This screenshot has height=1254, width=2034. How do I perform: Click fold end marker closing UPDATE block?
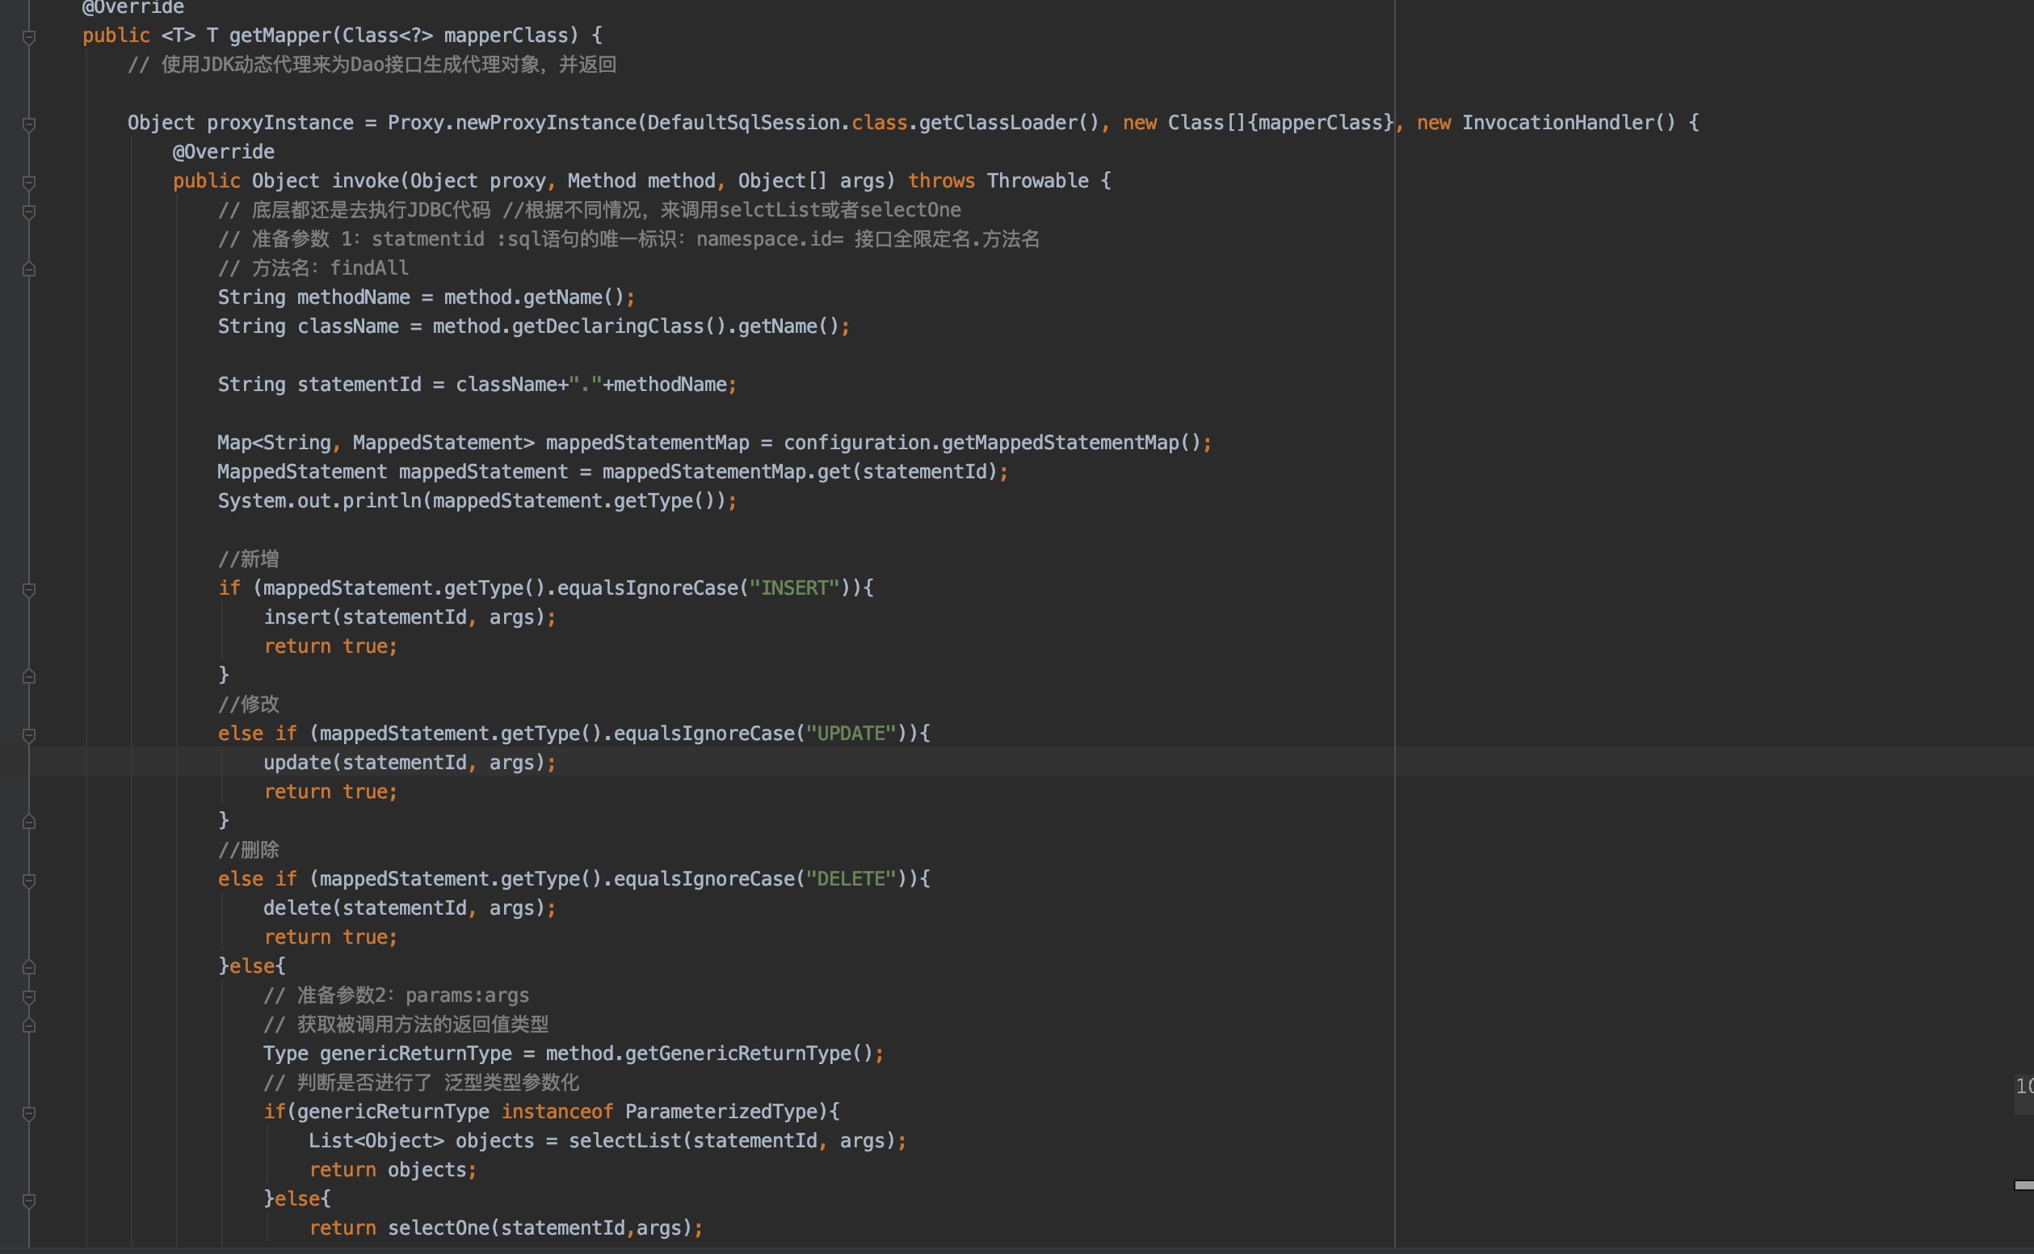(29, 822)
